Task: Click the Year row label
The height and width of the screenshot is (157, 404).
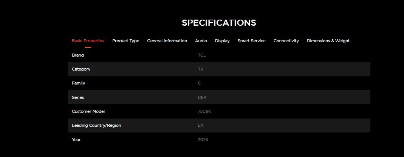Action: [76, 140]
